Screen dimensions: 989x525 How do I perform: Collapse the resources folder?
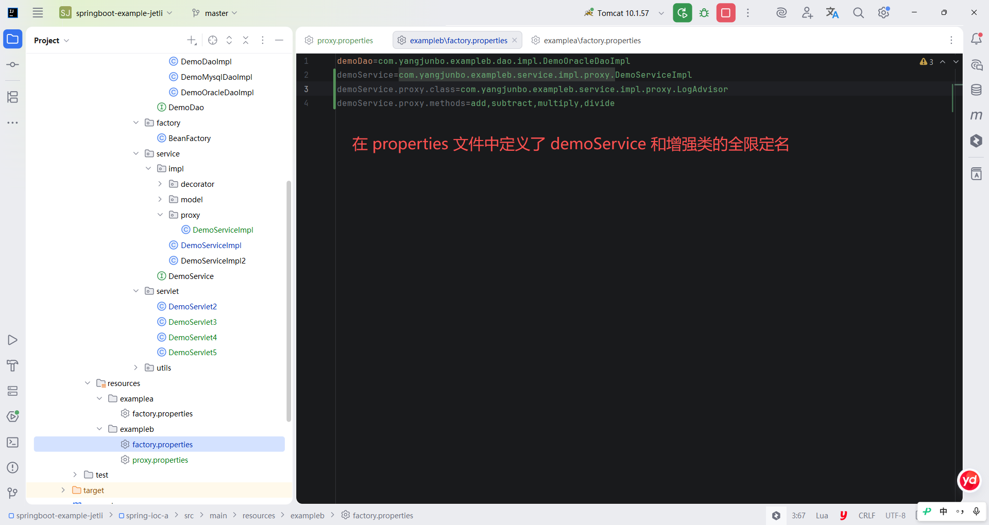coord(88,383)
